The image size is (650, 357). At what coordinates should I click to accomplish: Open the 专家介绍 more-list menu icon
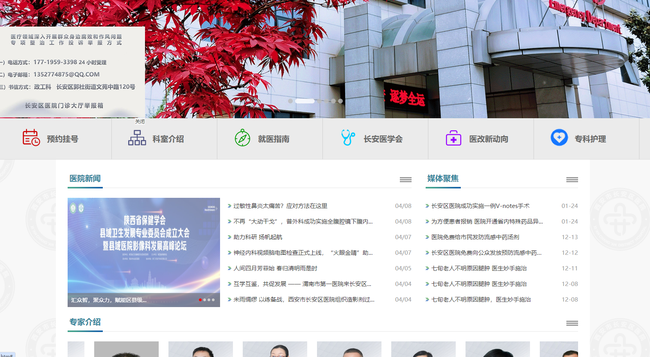(572, 323)
